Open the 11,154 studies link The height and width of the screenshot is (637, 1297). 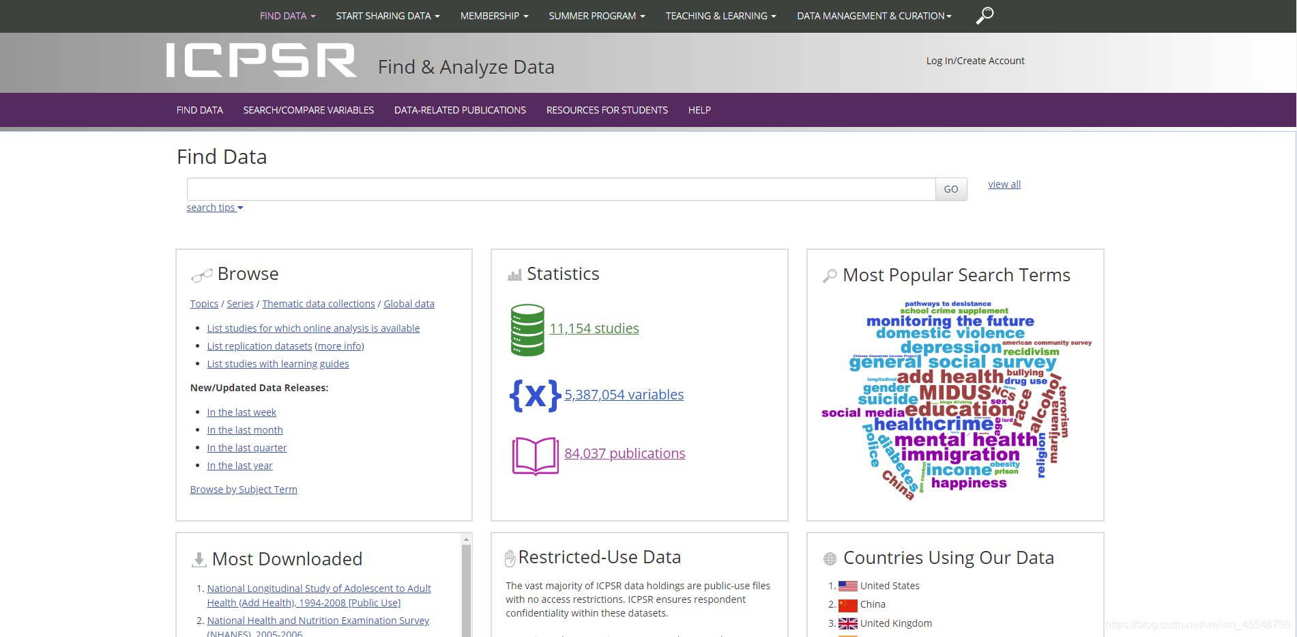594,328
